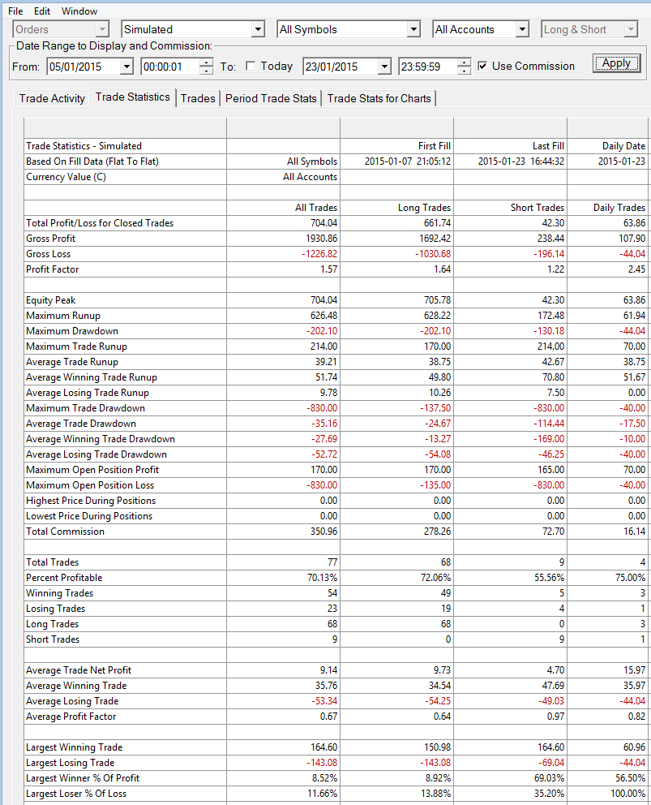Increase the From time 00:00:01 value
The width and height of the screenshot is (651, 805).
coord(206,62)
